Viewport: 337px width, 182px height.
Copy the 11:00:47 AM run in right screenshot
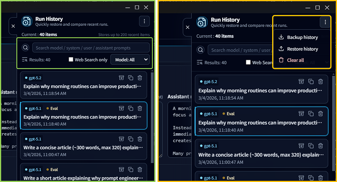coord(311,146)
